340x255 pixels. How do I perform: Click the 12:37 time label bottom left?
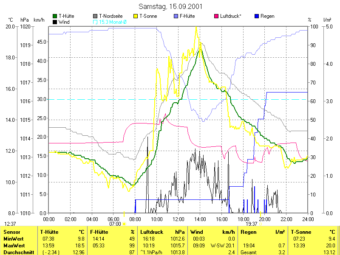10,224
